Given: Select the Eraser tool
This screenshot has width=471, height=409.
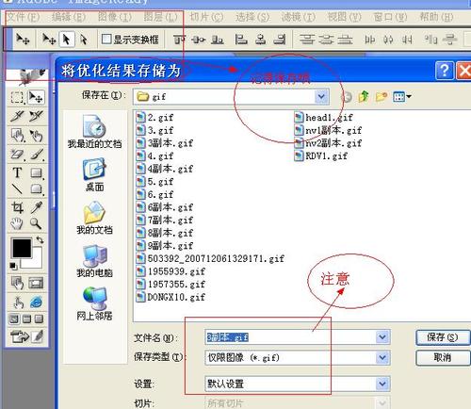Looking at the screenshot, I should pos(17,155).
